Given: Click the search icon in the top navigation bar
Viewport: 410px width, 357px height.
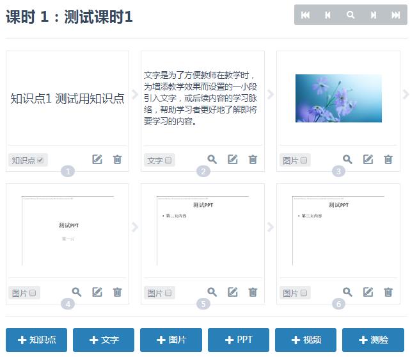Looking at the screenshot, I should (351, 15).
